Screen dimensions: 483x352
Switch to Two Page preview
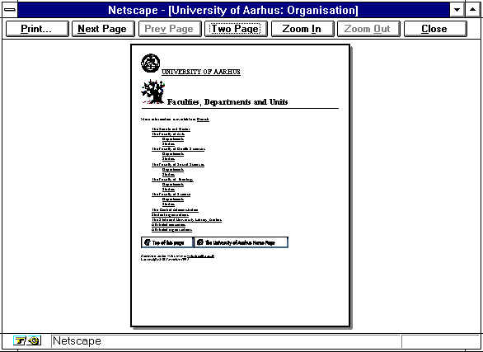[x=236, y=29]
